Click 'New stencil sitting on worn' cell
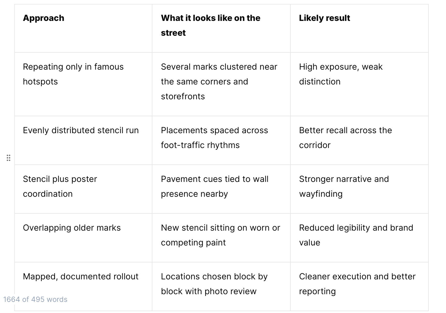This screenshot has width=446, height=313. (221, 238)
